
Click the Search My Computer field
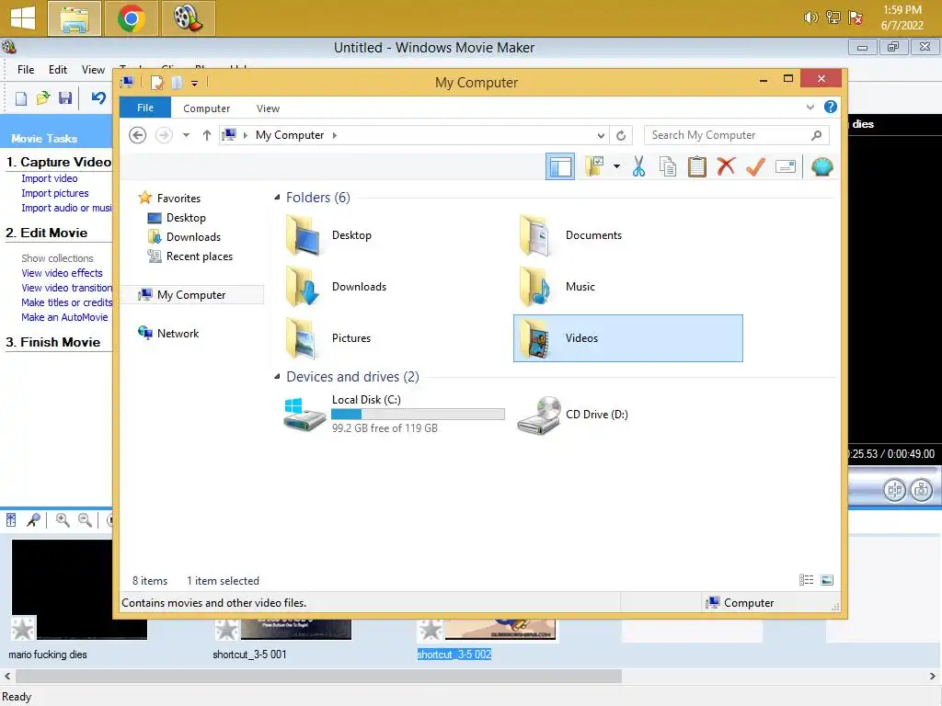736,135
